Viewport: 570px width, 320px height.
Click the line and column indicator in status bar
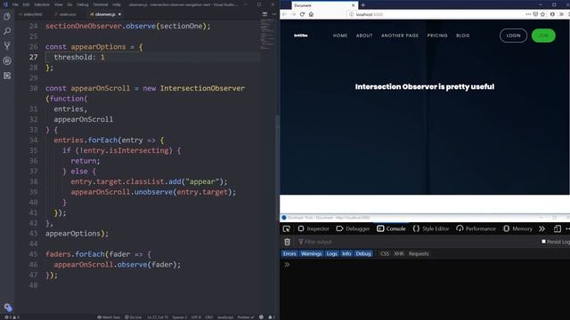point(158,317)
